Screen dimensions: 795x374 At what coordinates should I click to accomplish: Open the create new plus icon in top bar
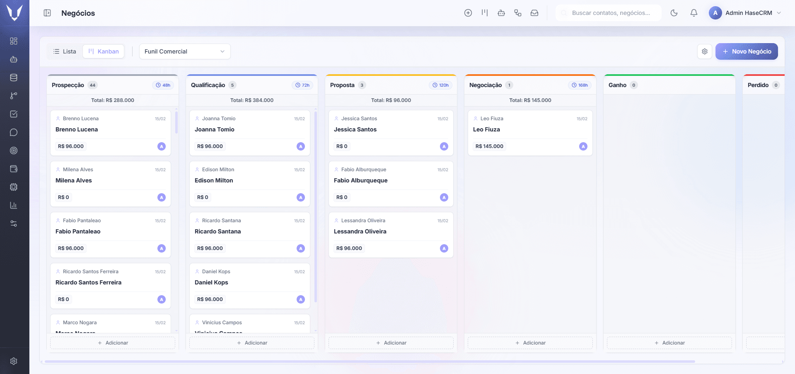click(x=468, y=13)
